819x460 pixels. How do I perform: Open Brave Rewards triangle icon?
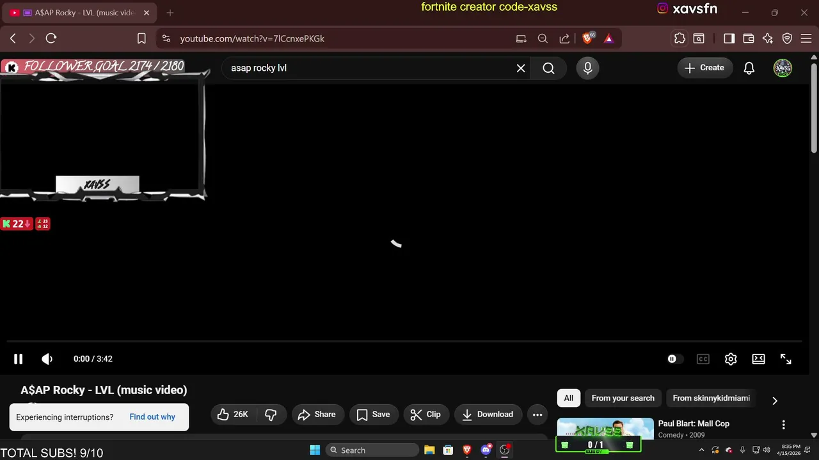[608, 38]
